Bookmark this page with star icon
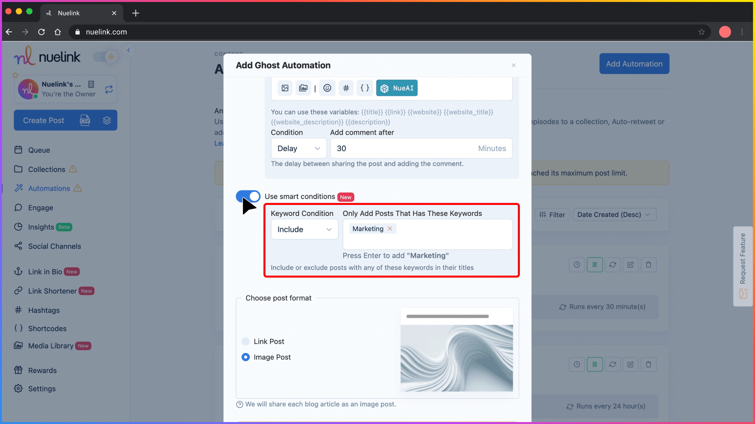 702,32
